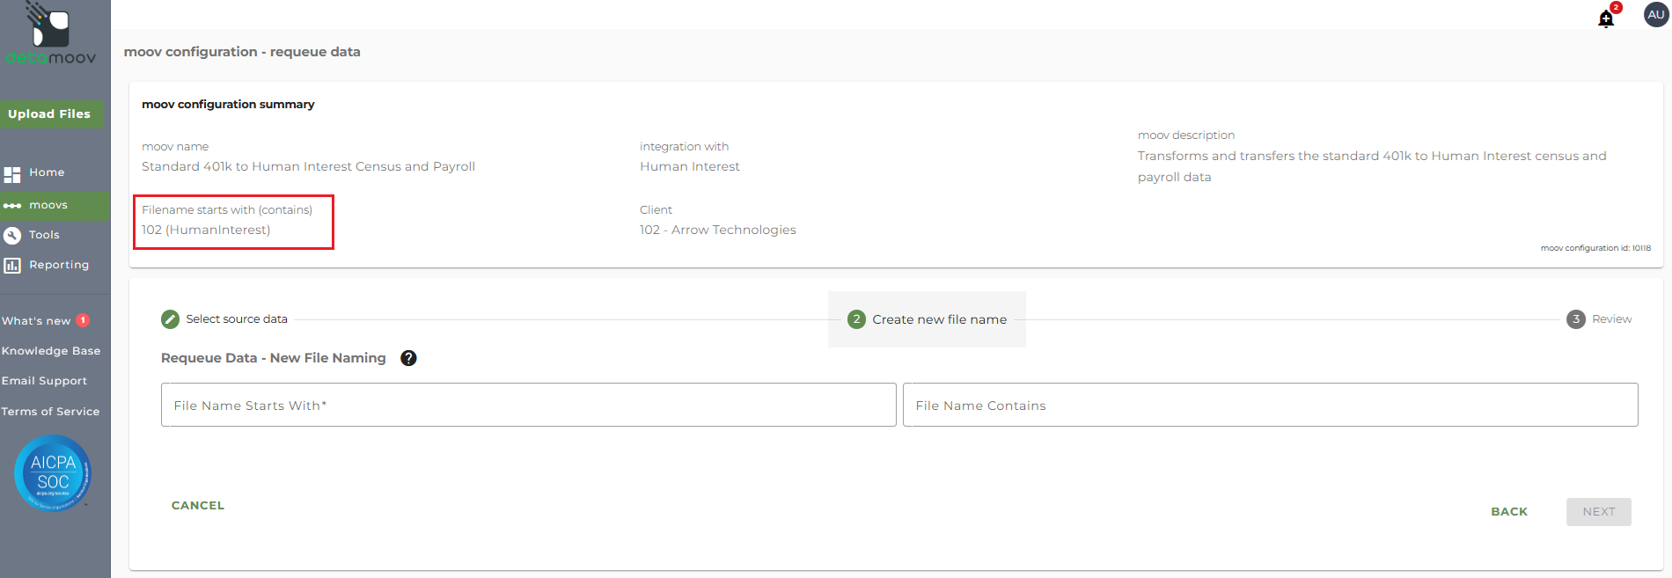Screen dimensions: 1672x578
Task: Click the Home dashboard icon
Action: pyautogui.click(x=12, y=174)
